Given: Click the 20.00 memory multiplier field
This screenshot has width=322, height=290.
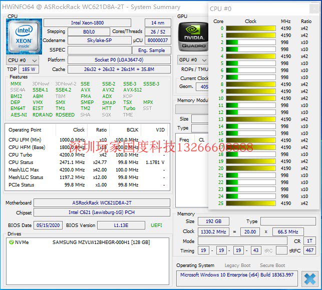Looking at the screenshot, I should pos(250,232).
